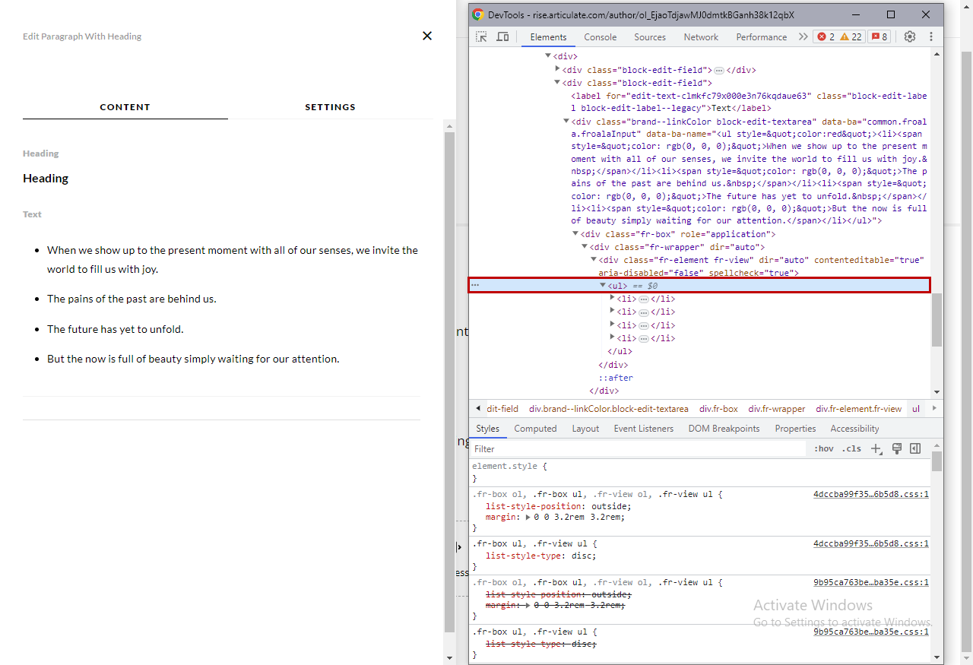This screenshot has width=973, height=665.
Task: Open DevTools settings gear
Action: (910, 36)
